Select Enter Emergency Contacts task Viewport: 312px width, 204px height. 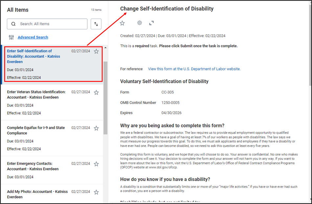point(33,166)
